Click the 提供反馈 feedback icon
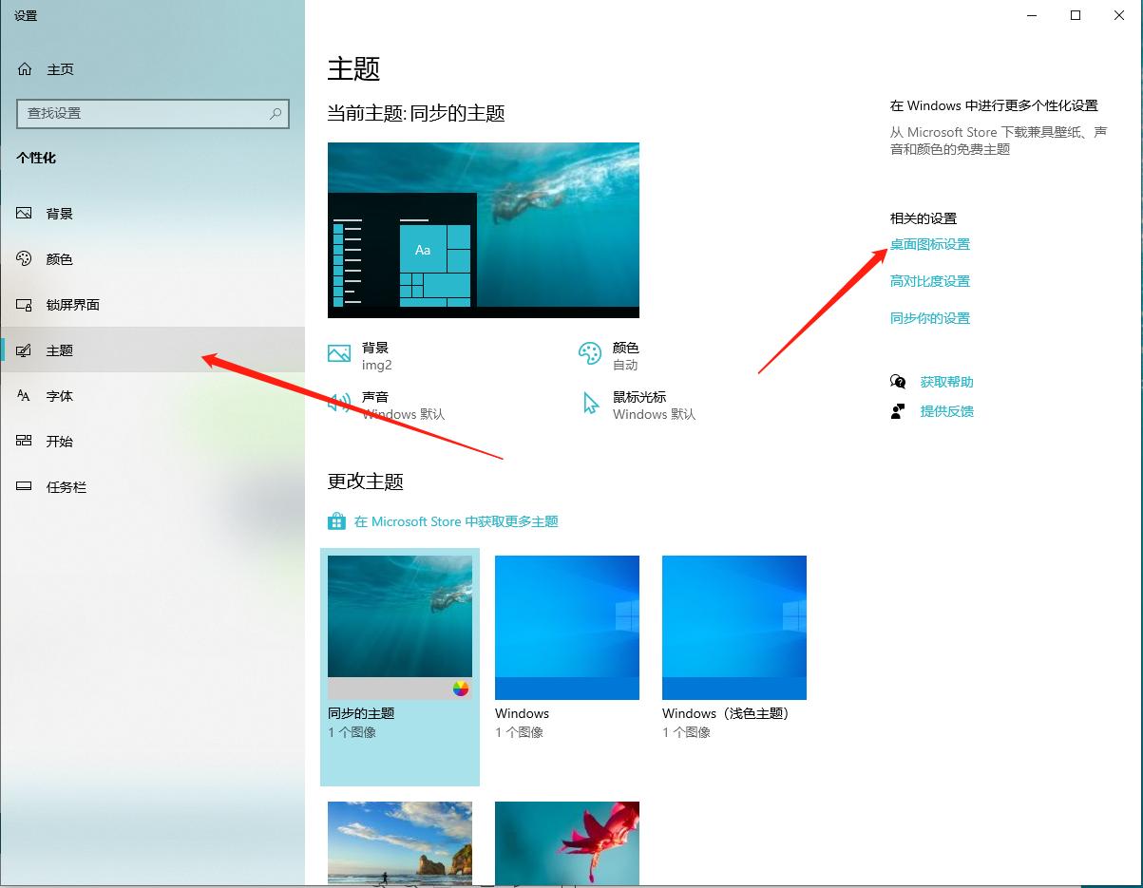 point(897,411)
